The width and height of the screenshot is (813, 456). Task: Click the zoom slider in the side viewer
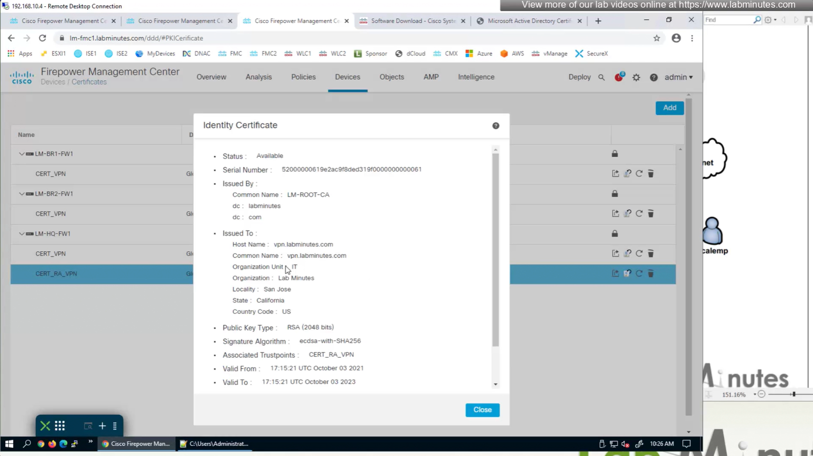click(794, 394)
